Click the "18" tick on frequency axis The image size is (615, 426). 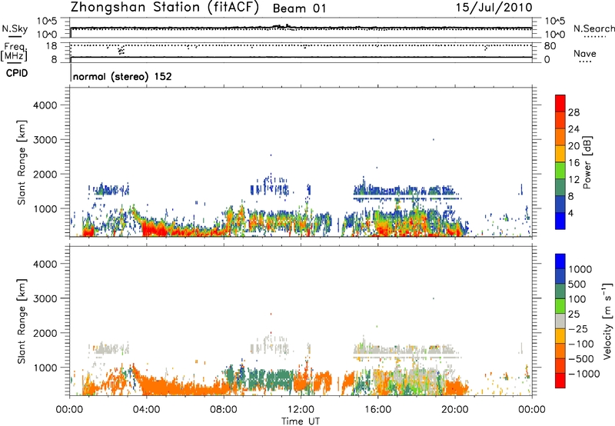click(x=52, y=45)
